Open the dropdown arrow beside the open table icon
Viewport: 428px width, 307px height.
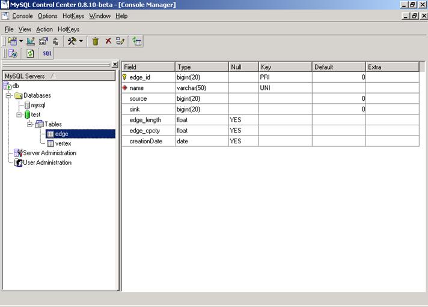(x=21, y=41)
